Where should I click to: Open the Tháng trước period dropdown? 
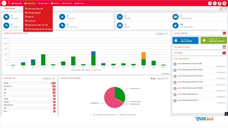tap(162, 34)
